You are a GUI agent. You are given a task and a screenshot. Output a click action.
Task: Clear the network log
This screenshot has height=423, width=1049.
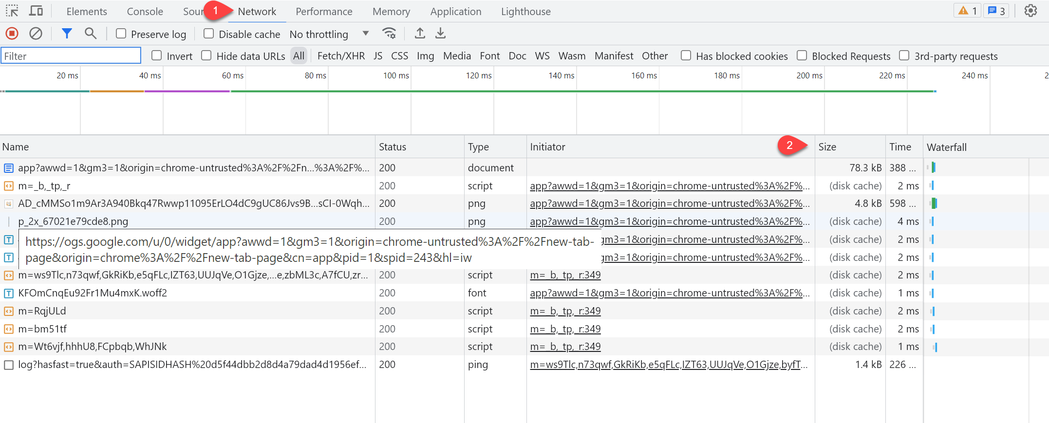pyautogui.click(x=36, y=34)
